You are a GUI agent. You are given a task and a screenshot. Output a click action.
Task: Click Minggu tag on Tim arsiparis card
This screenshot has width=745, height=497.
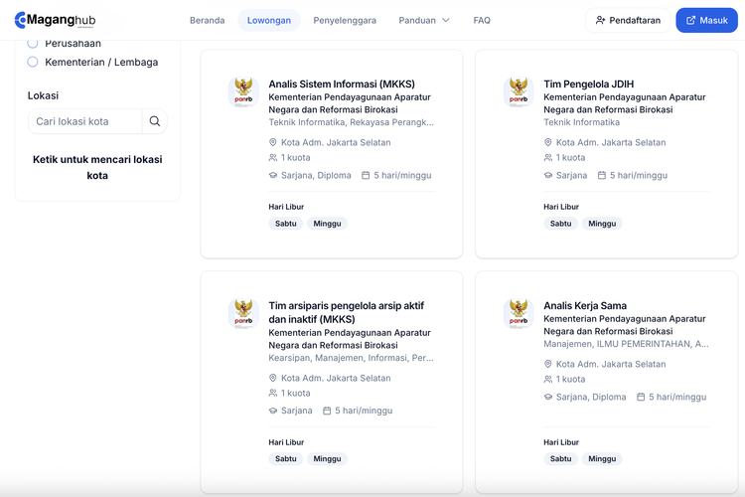click(x=327, y=459)
